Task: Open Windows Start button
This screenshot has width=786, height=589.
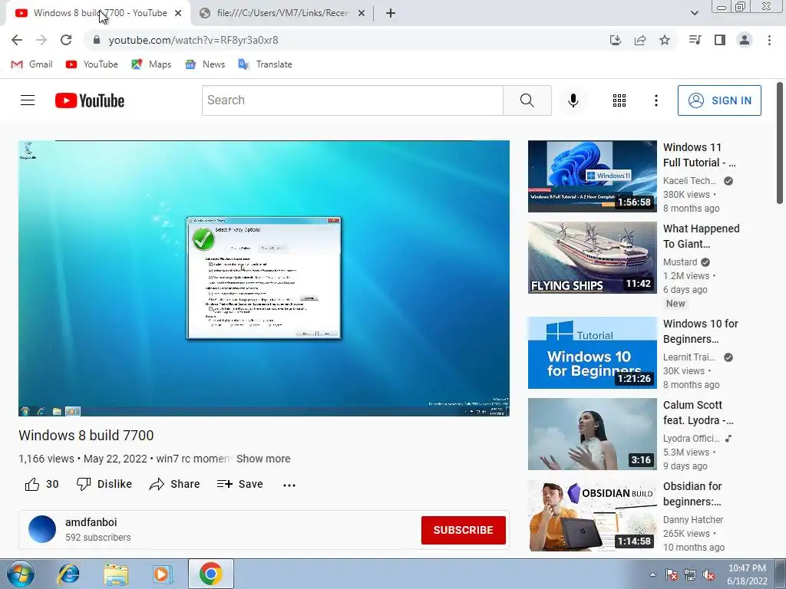Action: [x=21, y=574]
